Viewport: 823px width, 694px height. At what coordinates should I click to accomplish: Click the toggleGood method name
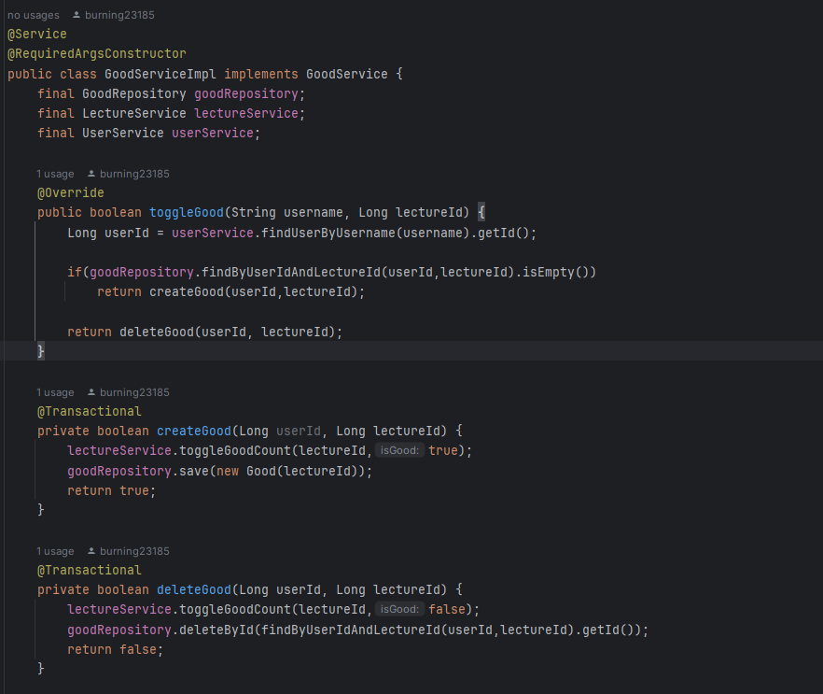pyautogui.click(x=187, y=213)
